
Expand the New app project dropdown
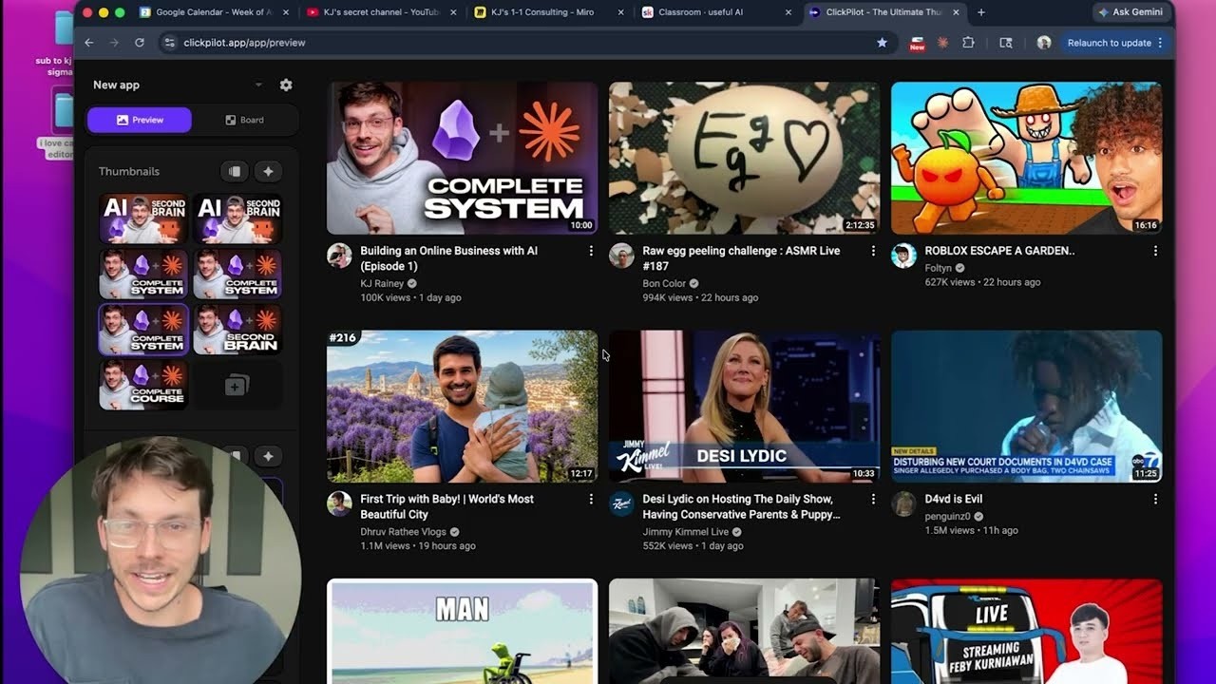258,85
